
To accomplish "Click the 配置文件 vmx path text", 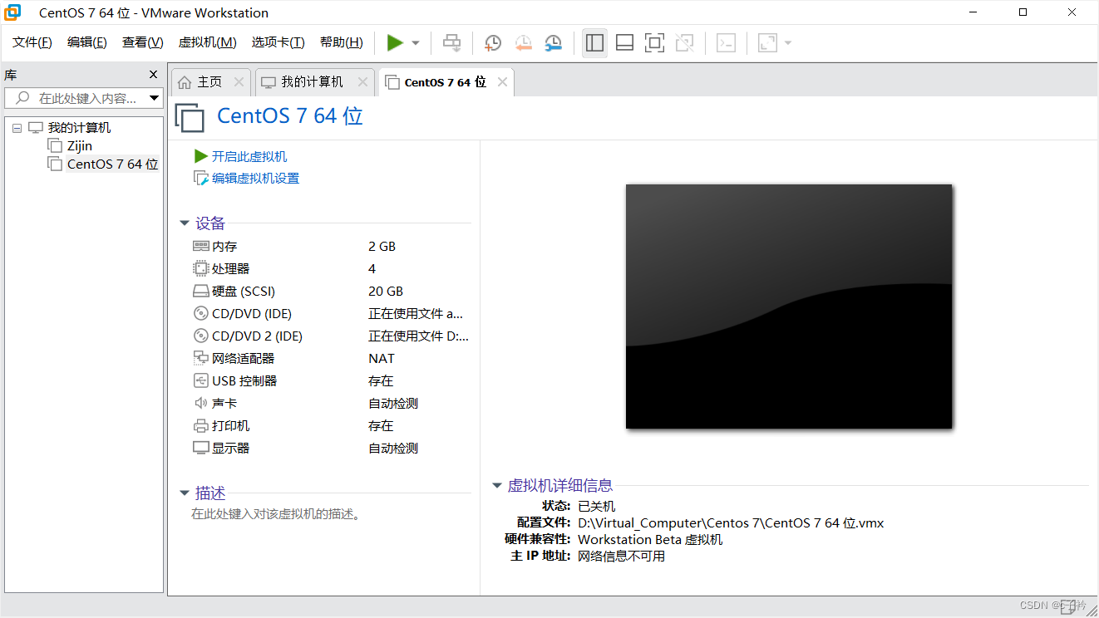I will (731, 522).
